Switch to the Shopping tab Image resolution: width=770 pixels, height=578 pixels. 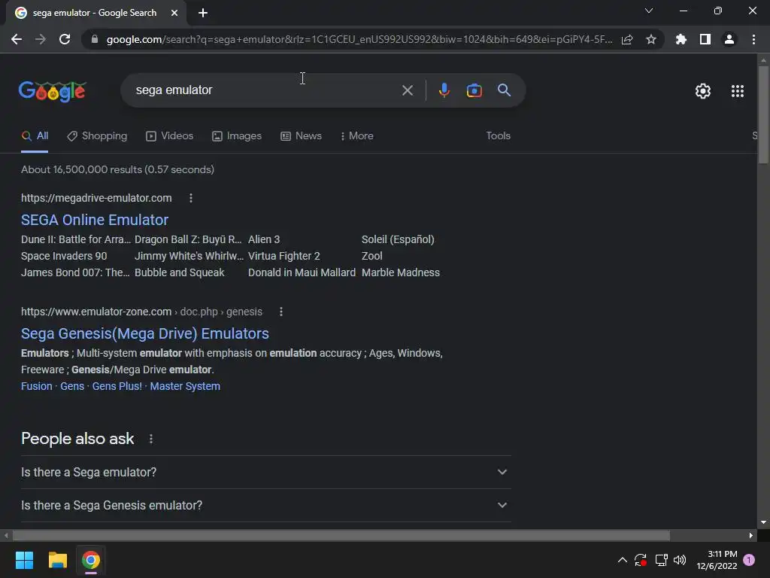(97, 136)
